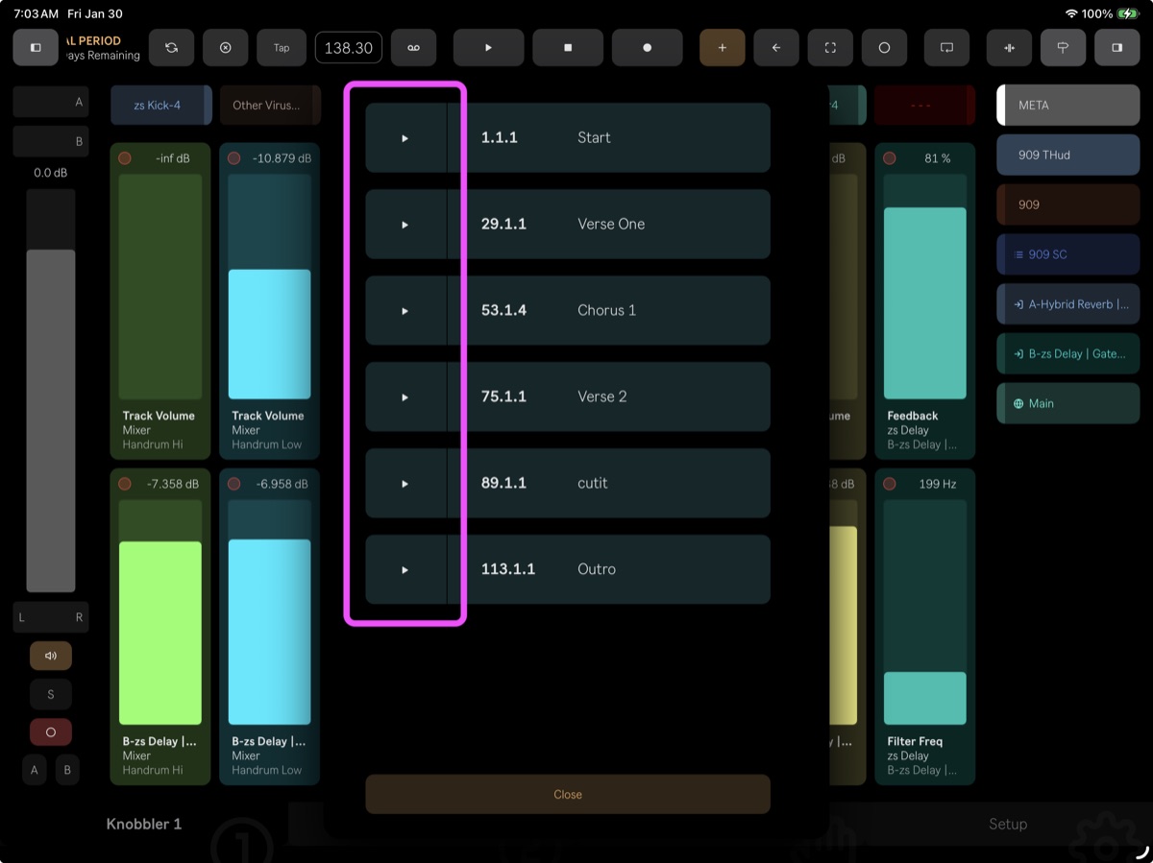Viewport: 1153px width, 863px height.
Task: Click the battery indicator in status bar
Action: [1127, 13]
